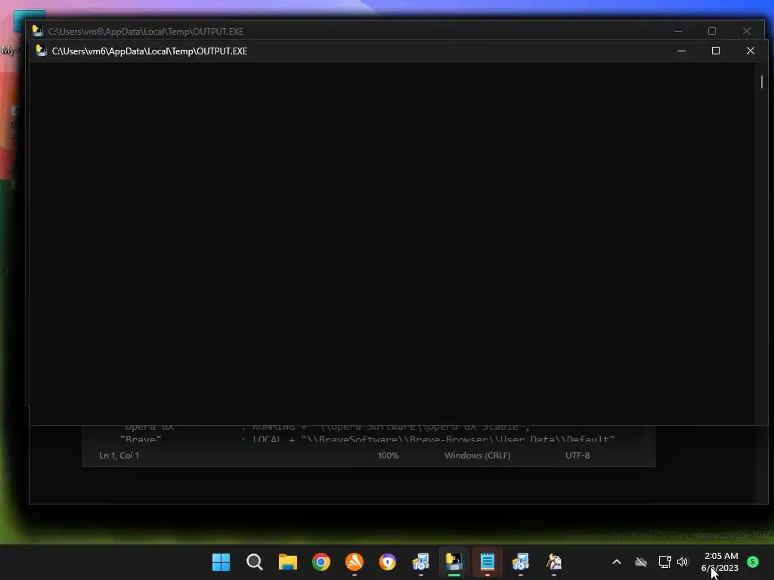
Task: Show hidden system tray icons chevron
Action: pos(617,562)
